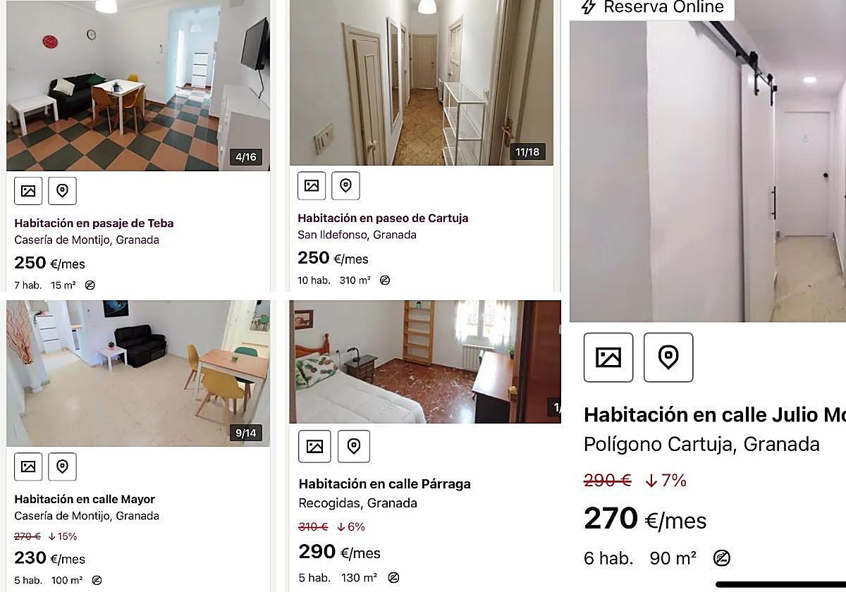846x592 pixels.
Task: View bedroom photo of calle Párraga room
Action: tap(425, 362)
